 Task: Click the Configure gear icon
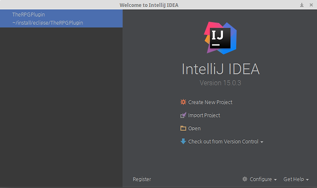tap(245, 179)
